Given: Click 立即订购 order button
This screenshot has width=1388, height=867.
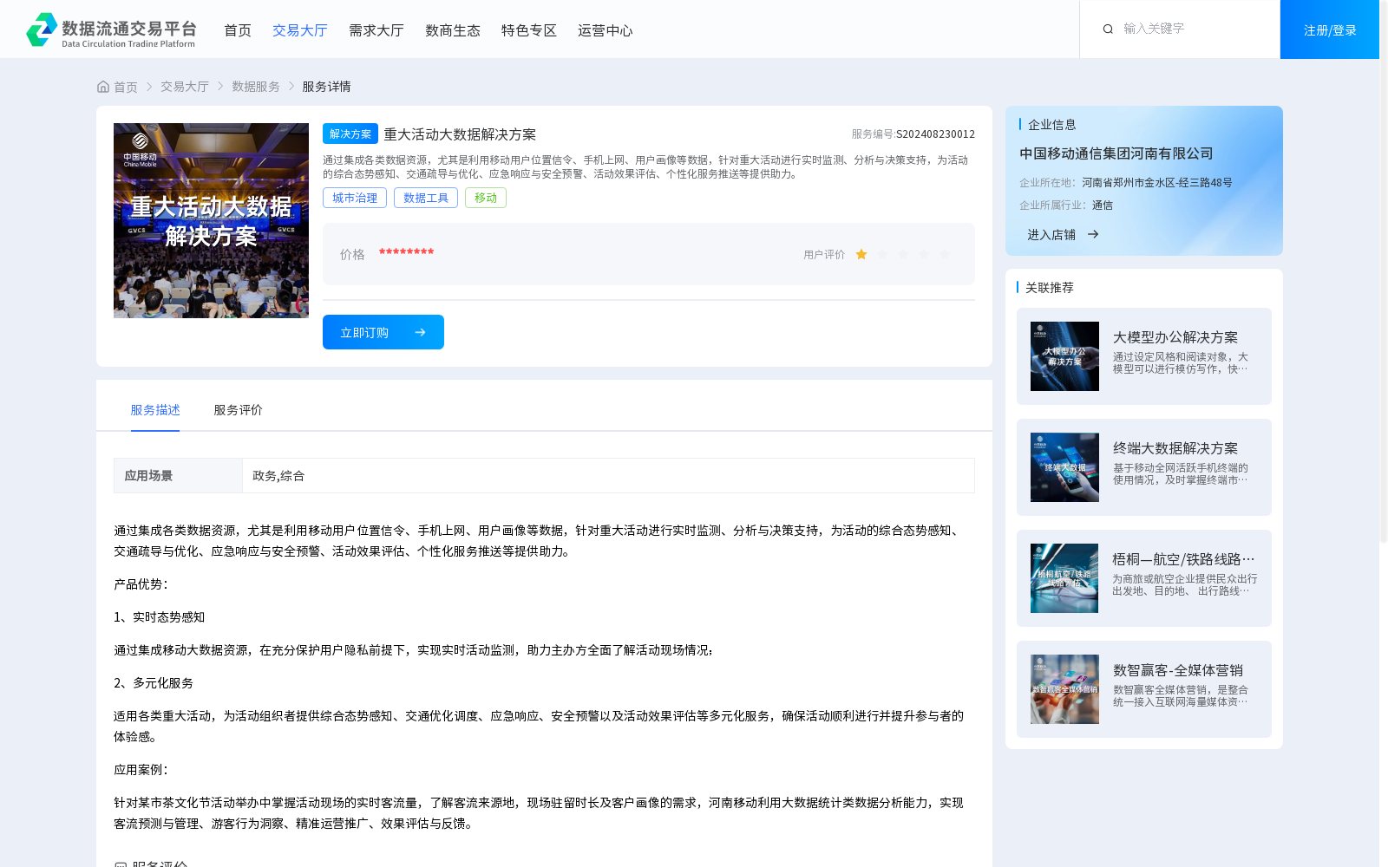Looking at the screenshot, I should point(383,332).
